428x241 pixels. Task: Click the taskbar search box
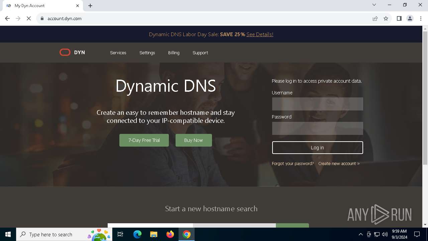coord(64,234)
